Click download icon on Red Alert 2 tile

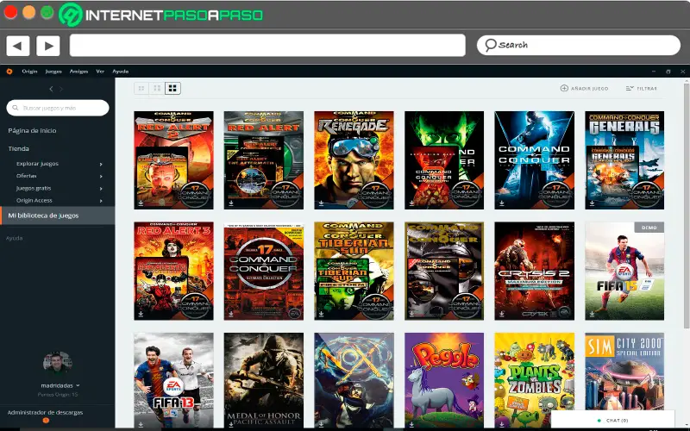(x=141, y=203)
